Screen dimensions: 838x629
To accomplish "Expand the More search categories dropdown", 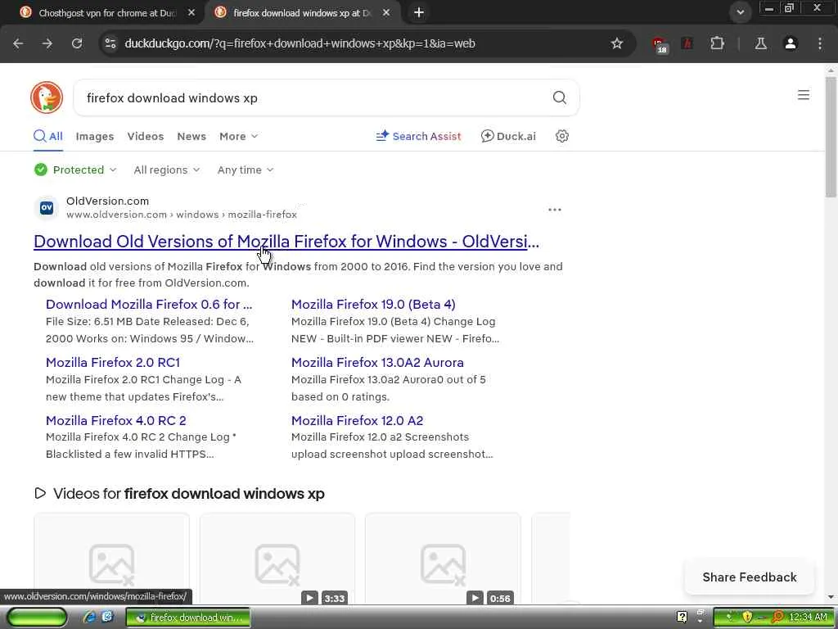I will (x=238, y=136).
